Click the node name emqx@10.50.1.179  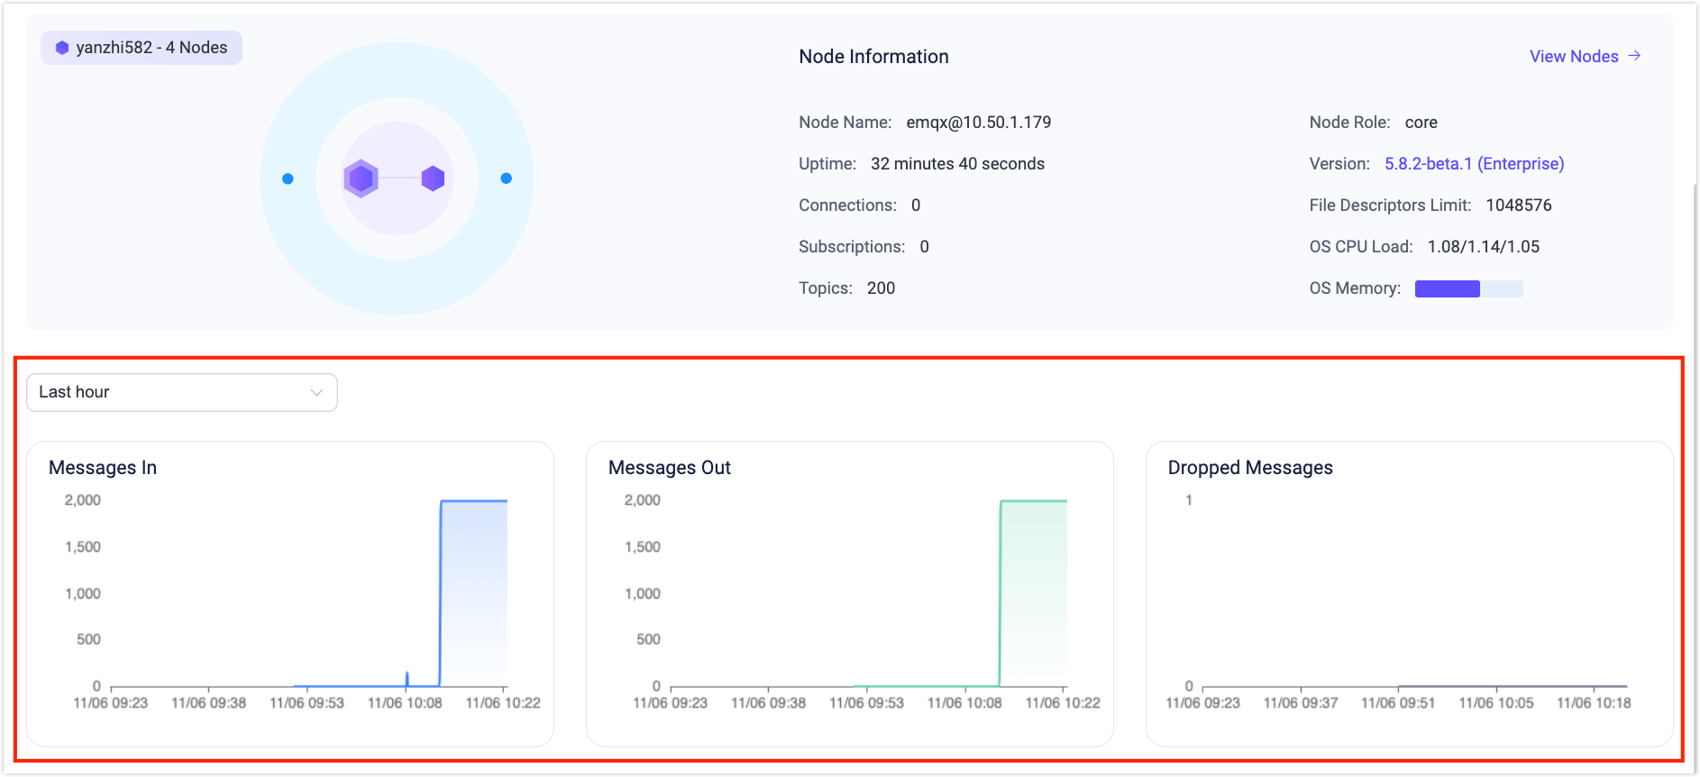978,123
